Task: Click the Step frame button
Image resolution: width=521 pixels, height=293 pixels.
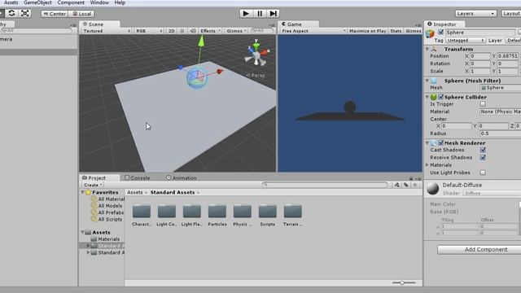Action: point(274,14)
